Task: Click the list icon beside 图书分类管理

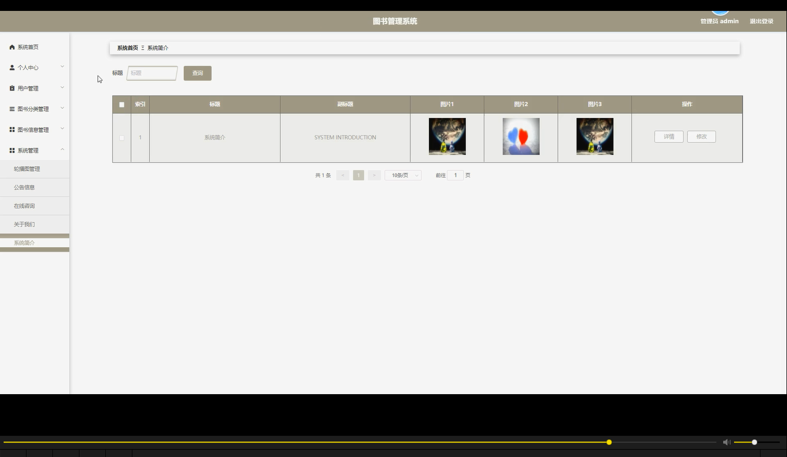Action: [12, 109]
